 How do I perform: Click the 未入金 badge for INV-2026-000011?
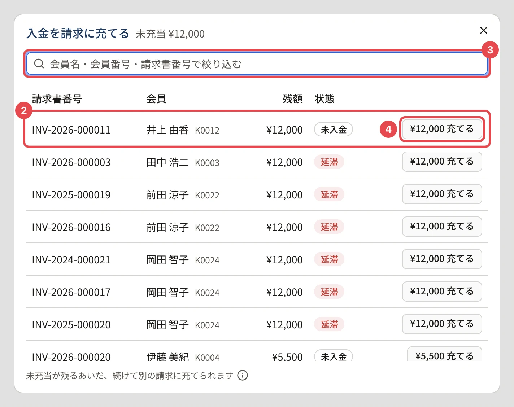coord(334,129)
